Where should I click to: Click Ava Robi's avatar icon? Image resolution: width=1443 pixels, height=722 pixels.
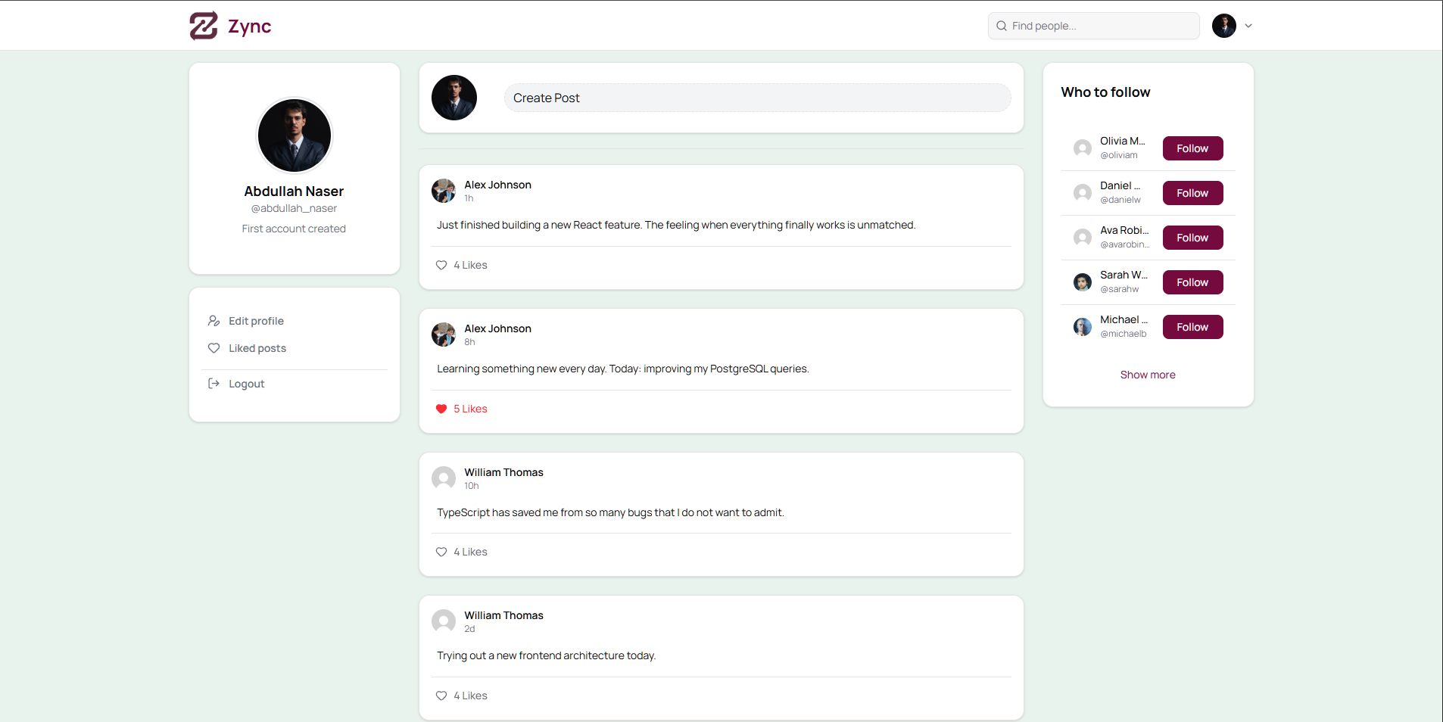[1083, 237]
